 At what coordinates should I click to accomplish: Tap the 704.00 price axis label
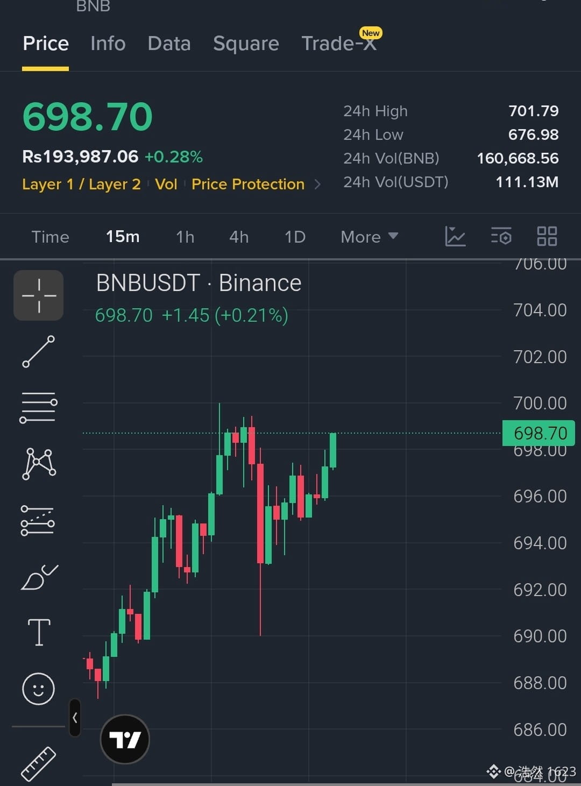(x=540, y=310)
